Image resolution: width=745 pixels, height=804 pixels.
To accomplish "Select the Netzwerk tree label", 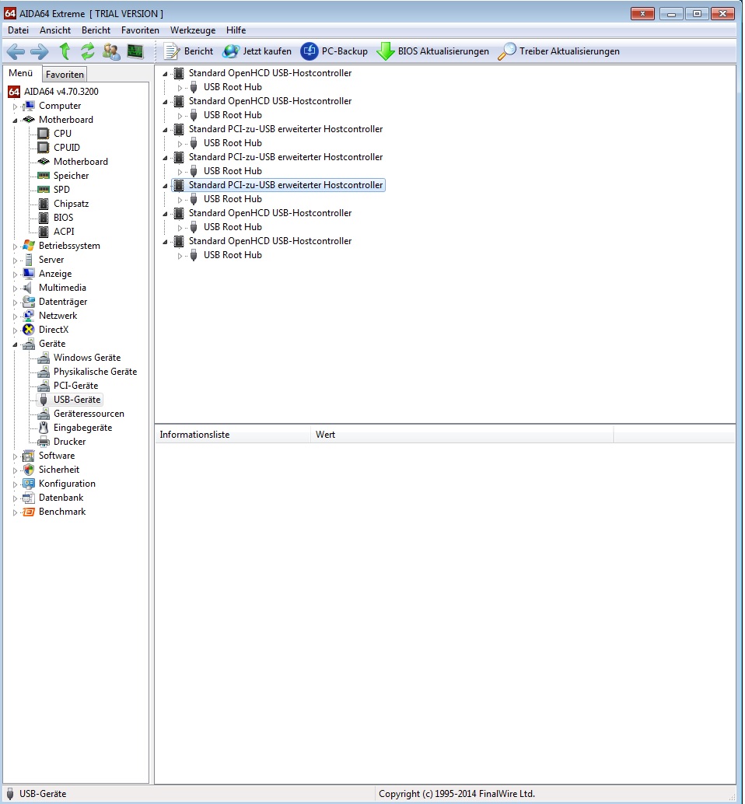I will 58,316.
